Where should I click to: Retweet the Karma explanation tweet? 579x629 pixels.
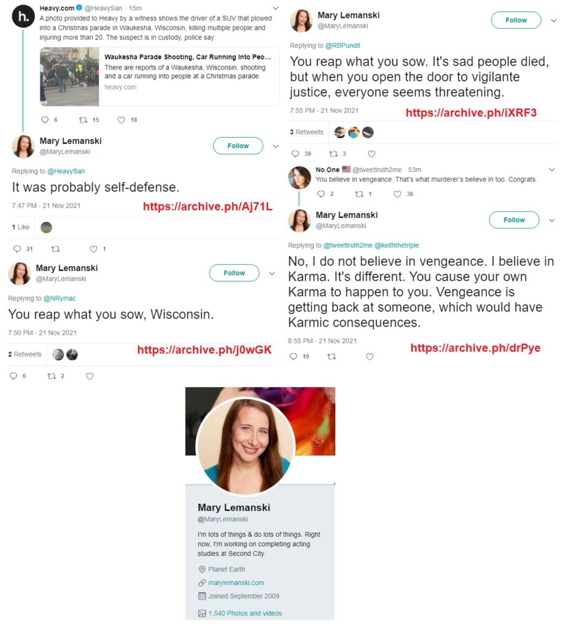(x=332, y=357)
